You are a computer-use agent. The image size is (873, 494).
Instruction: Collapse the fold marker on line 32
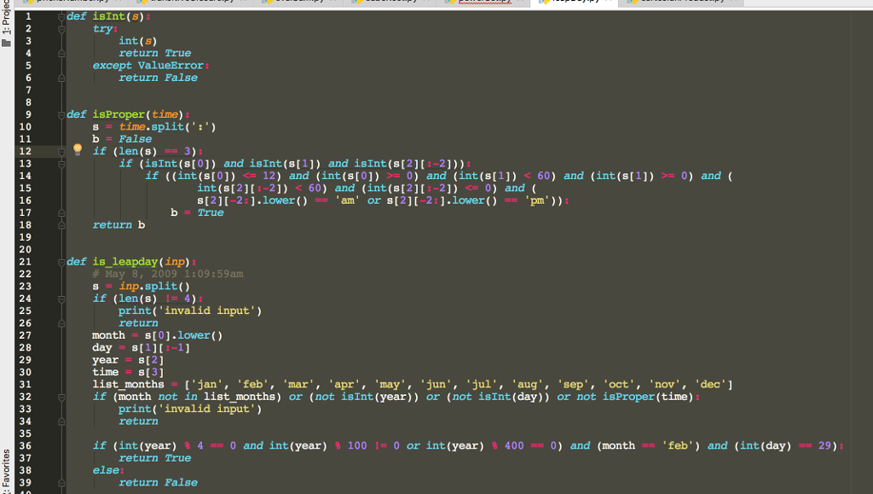click(x=61, y=397)
